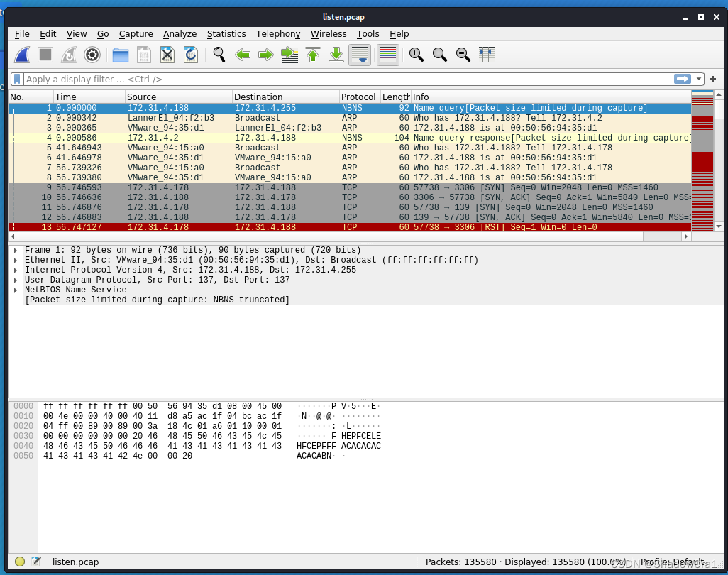728x575 pixels.
Task: Reset text to normal size
Action: [463, 55]
